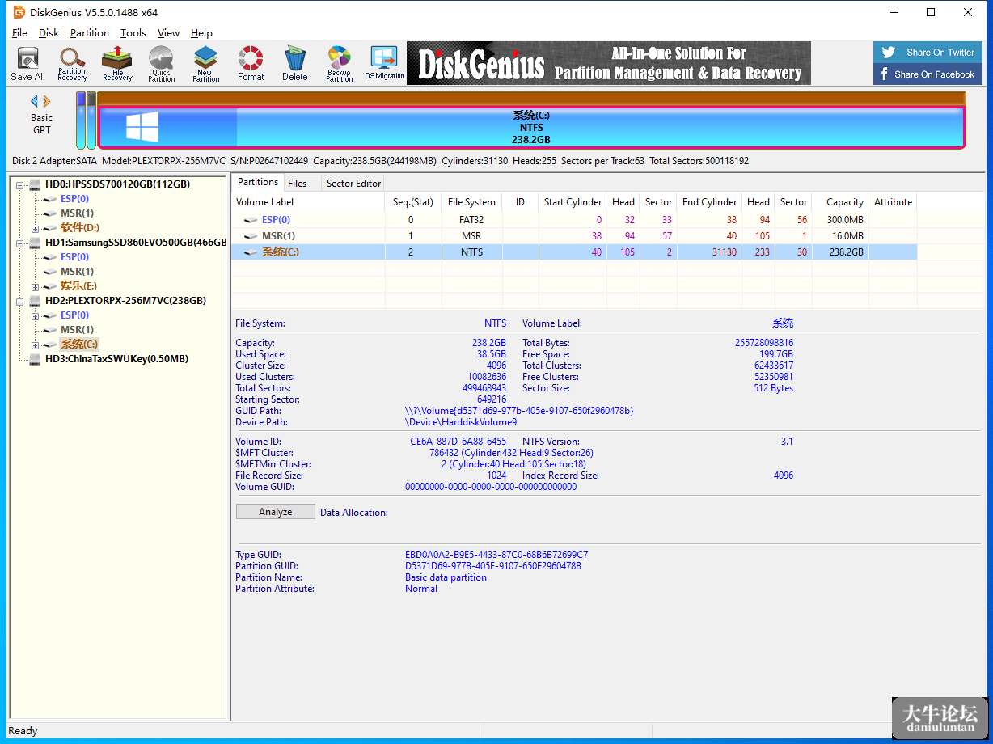Screen dimensions: 993x744
Task: Open the Disk menu
Action: point(49,33)
